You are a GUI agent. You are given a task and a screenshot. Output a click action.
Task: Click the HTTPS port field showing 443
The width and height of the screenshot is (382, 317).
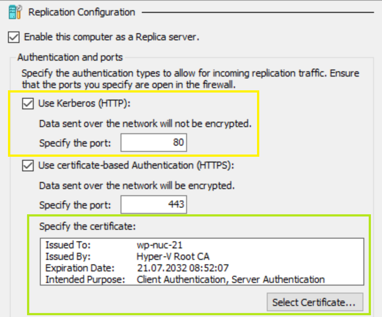(153, 205)
